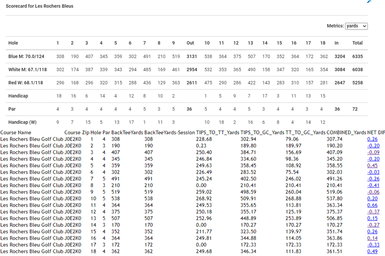Click the 'In' column header in the scorecard
Image resolution: width=385 pixels, height=256 pixels.
337,43
